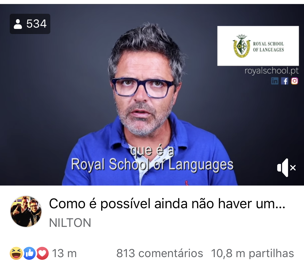Open the 13 m reactions count
The width and height of the screenshot is (304, 269).
[64, 253]
